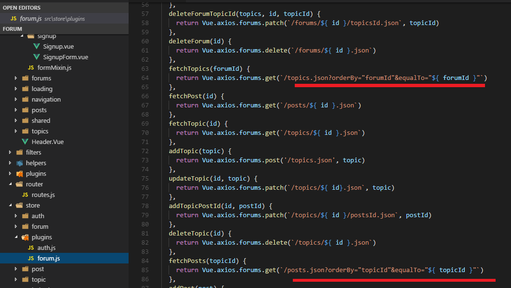Click the router open-folder icon

coord(20,184)
